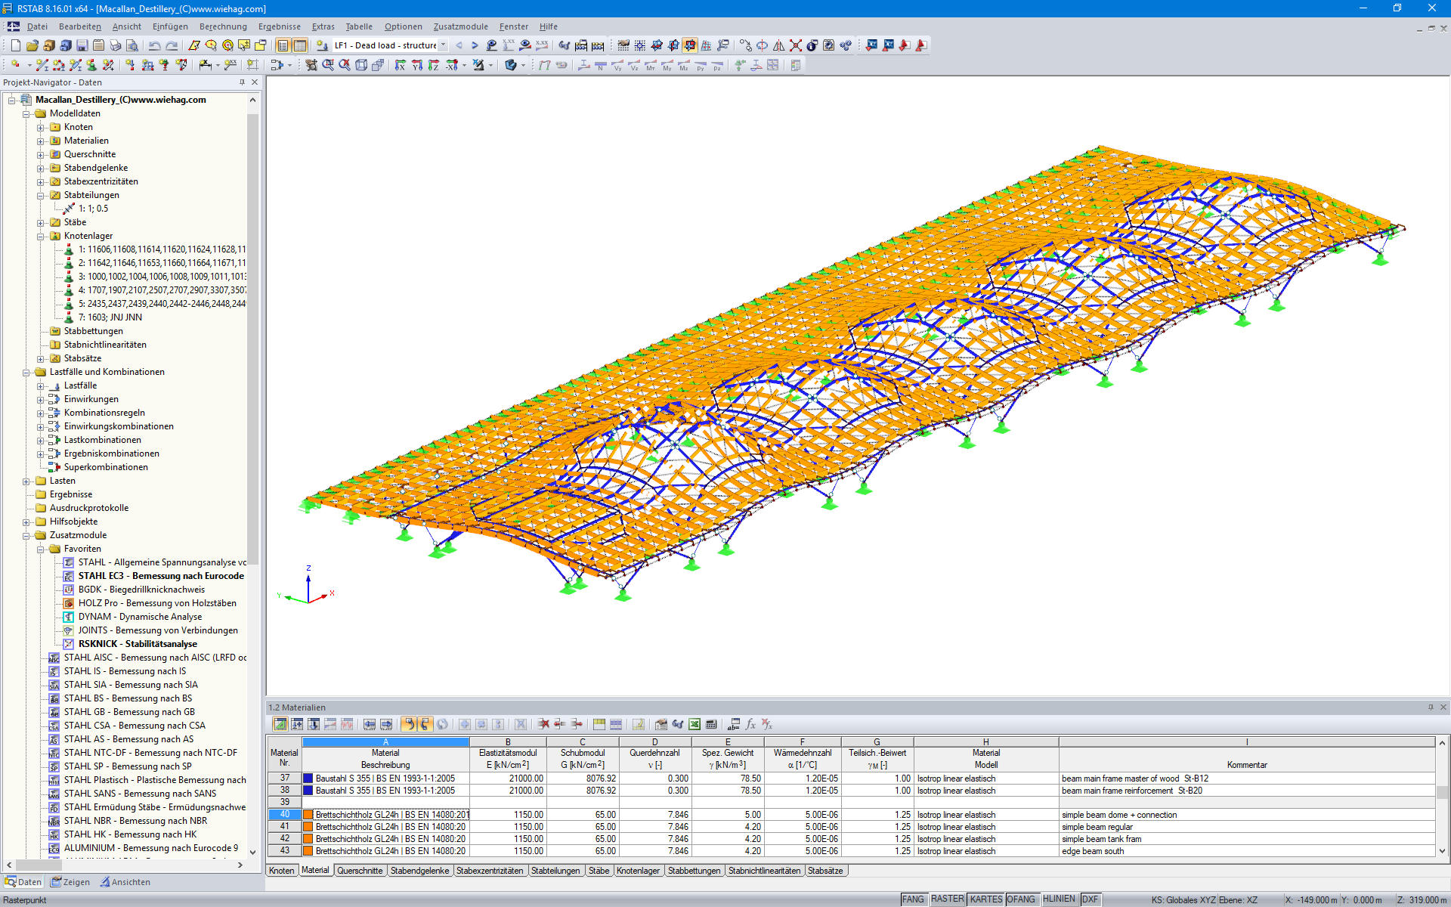This screenshot has width=1451, height=907.
Task: Toggle RASTER grid in status bar
Action: click(947, 899)
